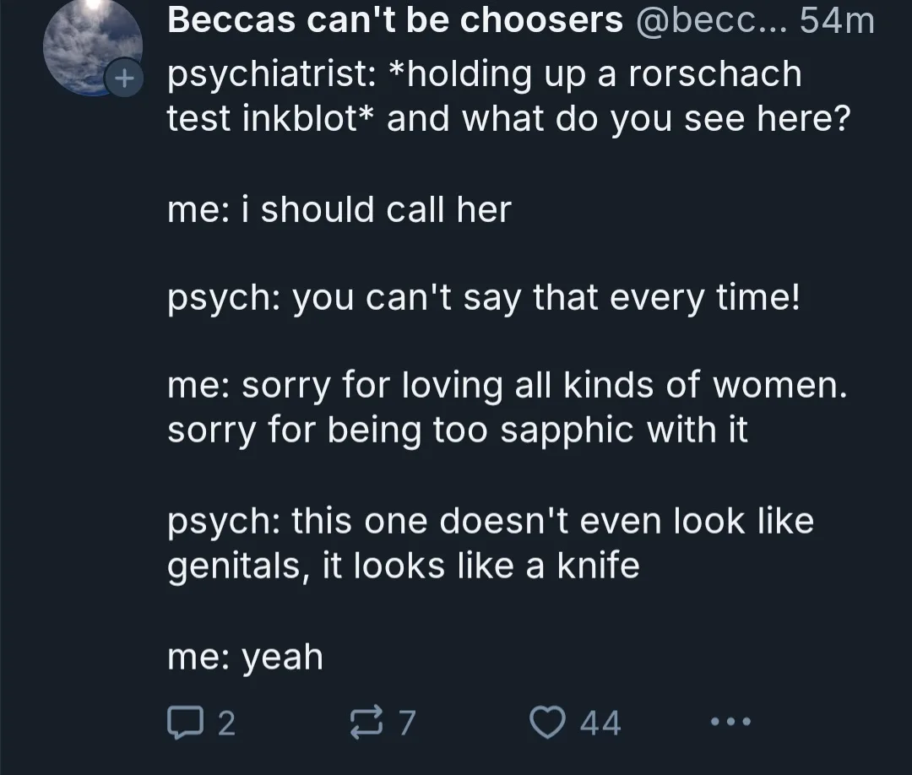Open the three-dot more options menu
Image resolution: width=912 pixels, height=775 pixels.
[730, 722]
